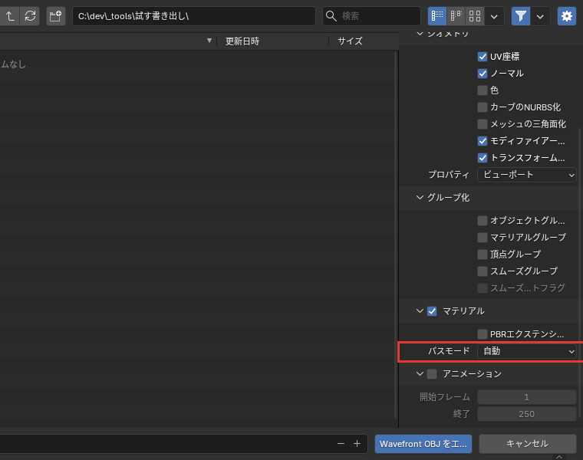The image size is (583, 460).
Task: Open the パスモード dropdown
Action: (x=527, y=351)
